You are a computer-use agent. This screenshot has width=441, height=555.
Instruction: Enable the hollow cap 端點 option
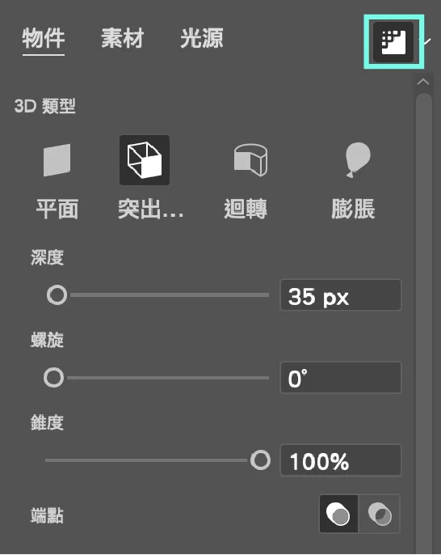tap(380, 514)
